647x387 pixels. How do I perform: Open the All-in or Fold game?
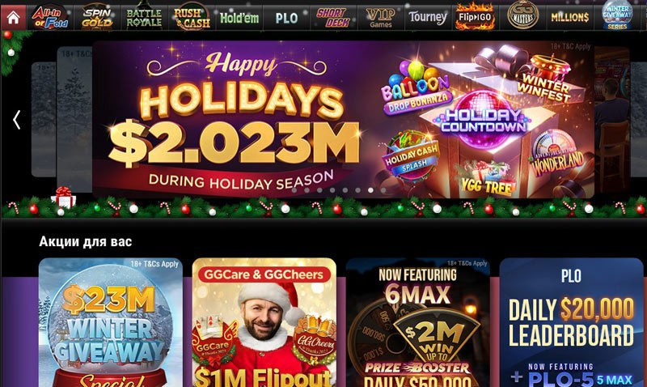tap(50, 17)
